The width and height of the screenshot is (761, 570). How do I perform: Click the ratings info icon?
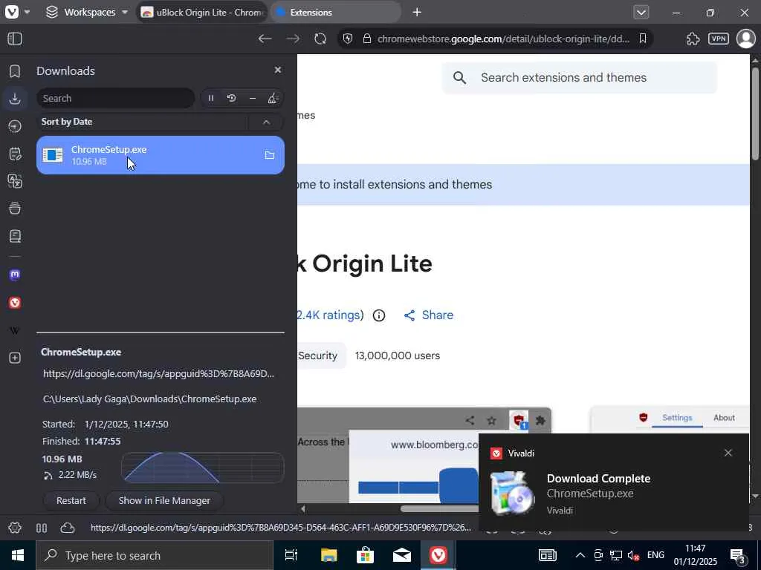[379, 315]
